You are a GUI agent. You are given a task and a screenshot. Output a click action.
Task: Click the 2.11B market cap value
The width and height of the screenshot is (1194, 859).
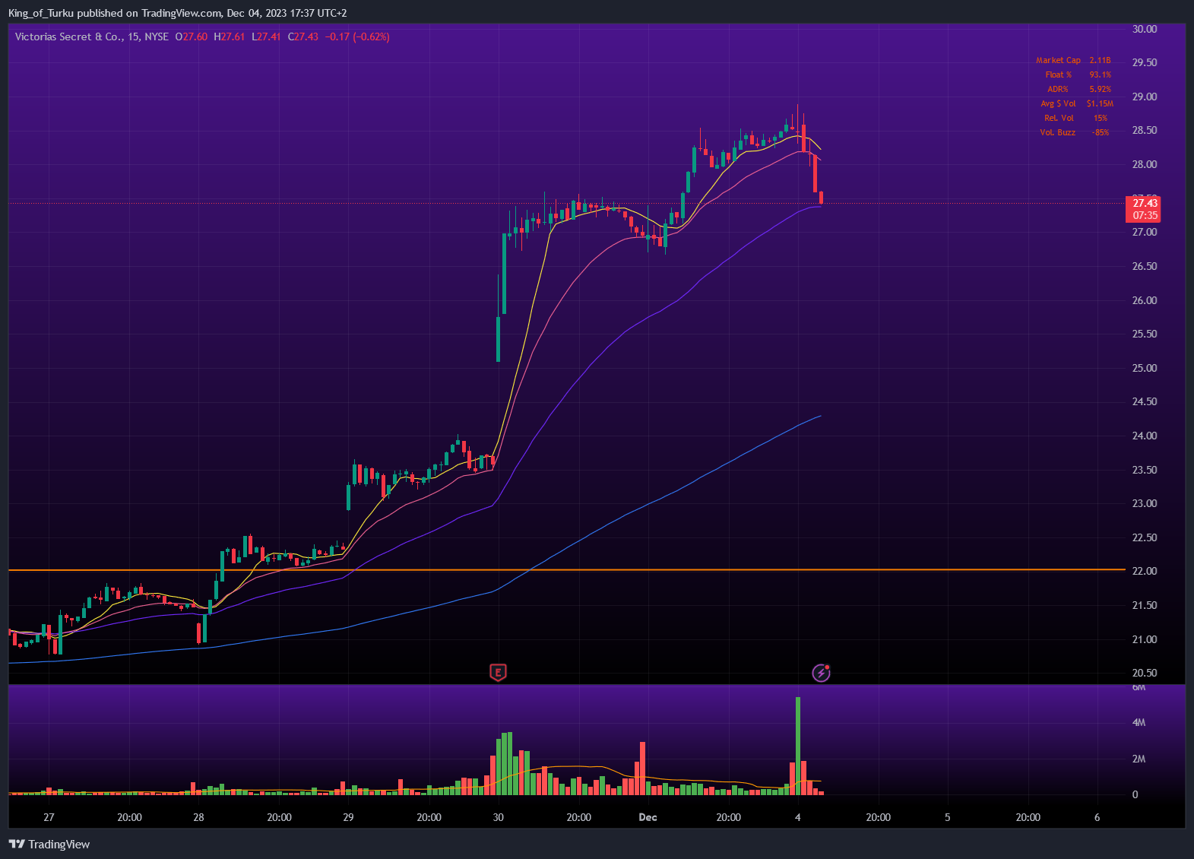[x=1100, y=60]
